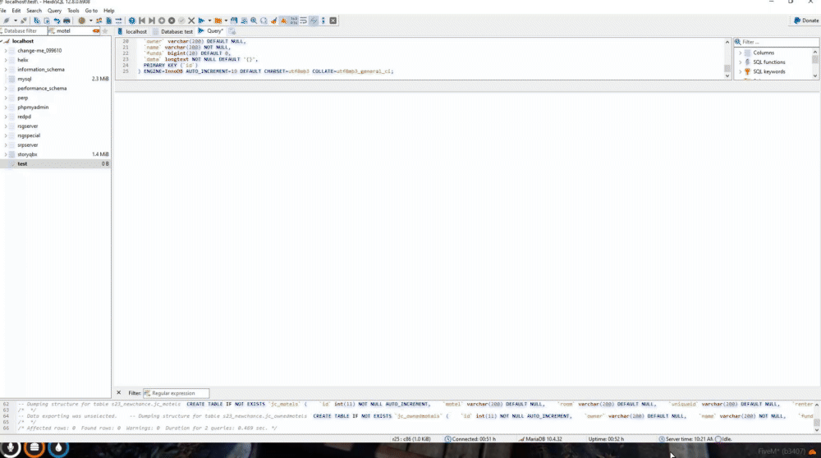
Task: Select the mysql database in tree
Action: point(24,79)
